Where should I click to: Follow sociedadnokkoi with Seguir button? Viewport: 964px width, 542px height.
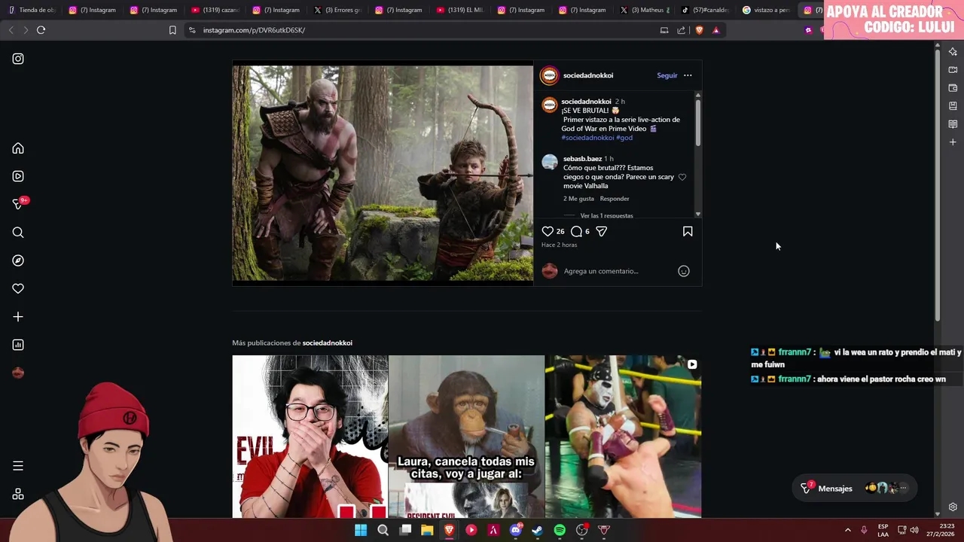click(667, 75)
